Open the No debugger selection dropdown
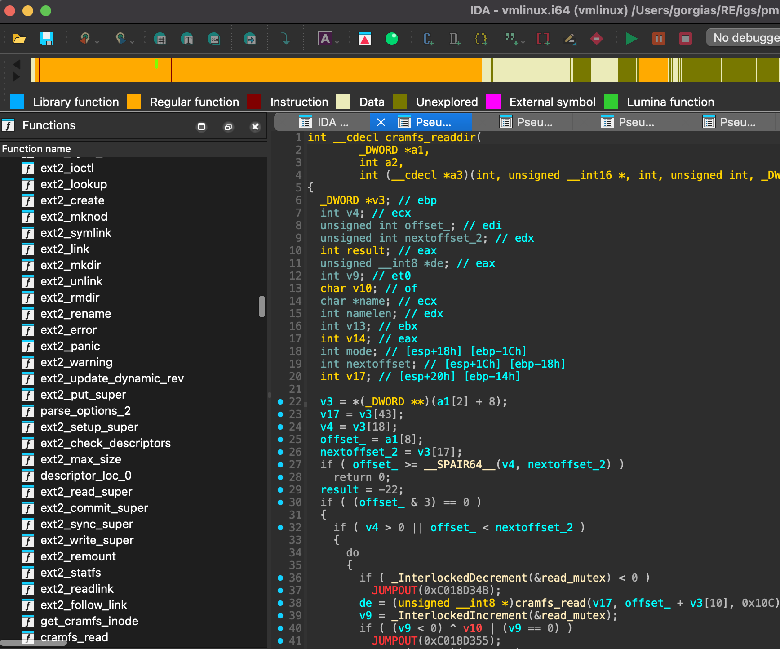780x649 pixels. (744, 38)
